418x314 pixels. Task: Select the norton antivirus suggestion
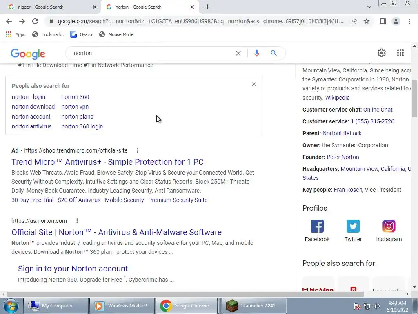31,127
